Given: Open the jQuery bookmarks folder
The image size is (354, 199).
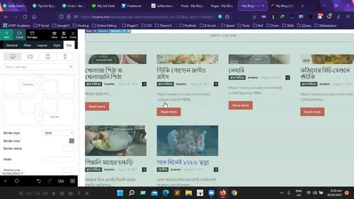Looking at the screenshot, I should pyautogui.click(x=304, y=25).
